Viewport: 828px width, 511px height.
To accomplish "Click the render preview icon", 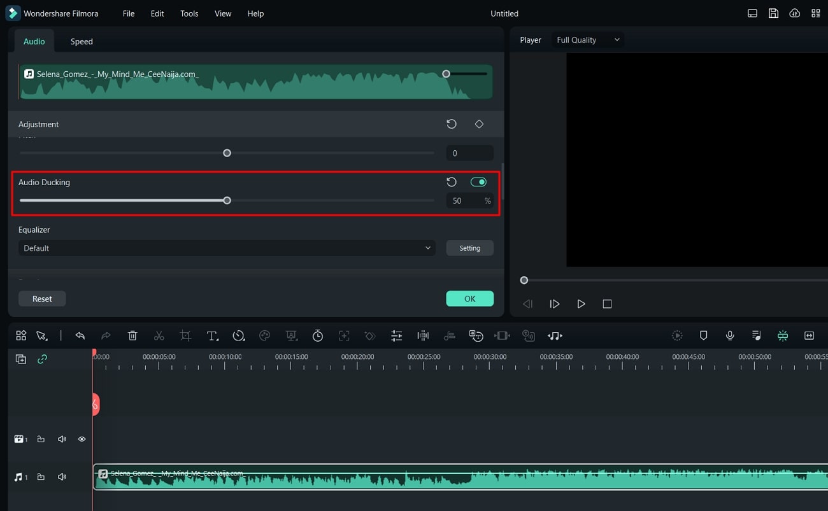I will coord(677,335).
